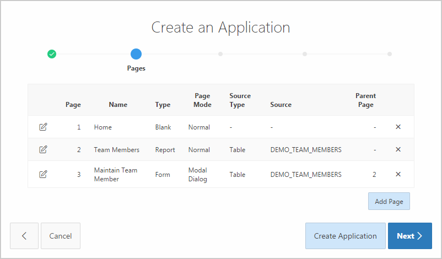Image resolution: width=442 pixels, height=259 pixels.
Task: Edit the Maintain Team Member page row
Action: (x=43, y=175)
